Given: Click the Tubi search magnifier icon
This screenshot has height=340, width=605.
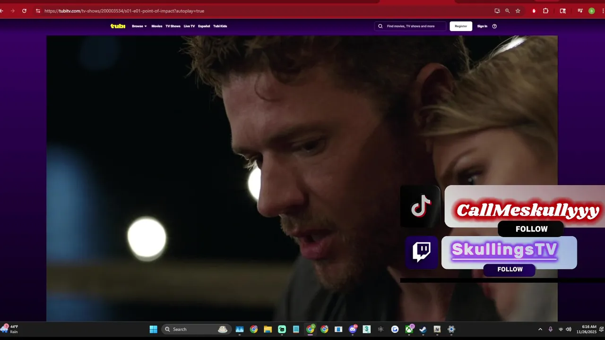Looking at the screenshot, I should (380, 26).
